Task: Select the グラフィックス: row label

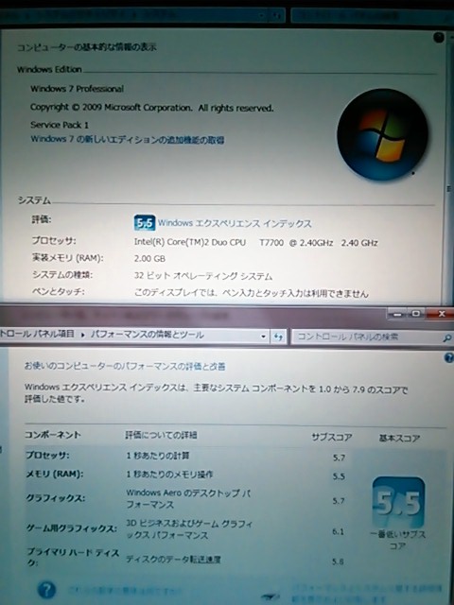Action: pos(55,498)
